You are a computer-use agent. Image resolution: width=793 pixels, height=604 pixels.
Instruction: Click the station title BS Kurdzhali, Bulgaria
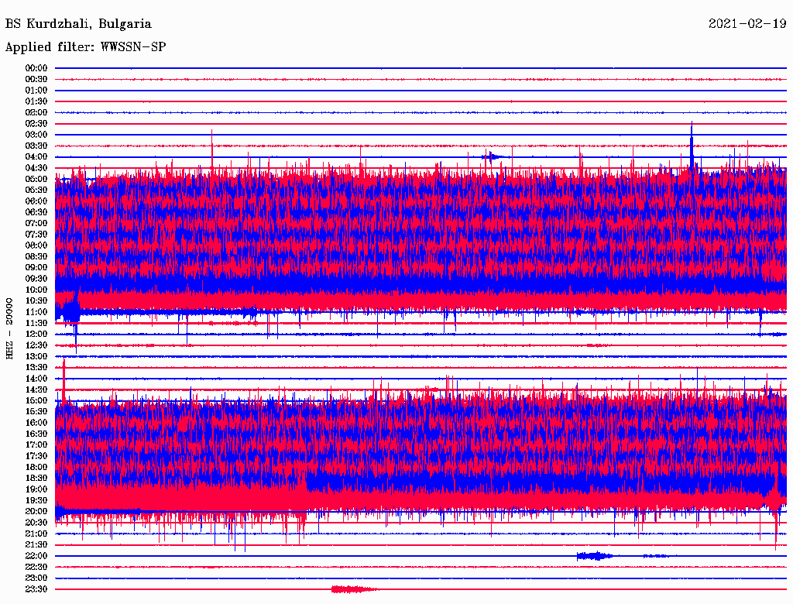(78, 24)
